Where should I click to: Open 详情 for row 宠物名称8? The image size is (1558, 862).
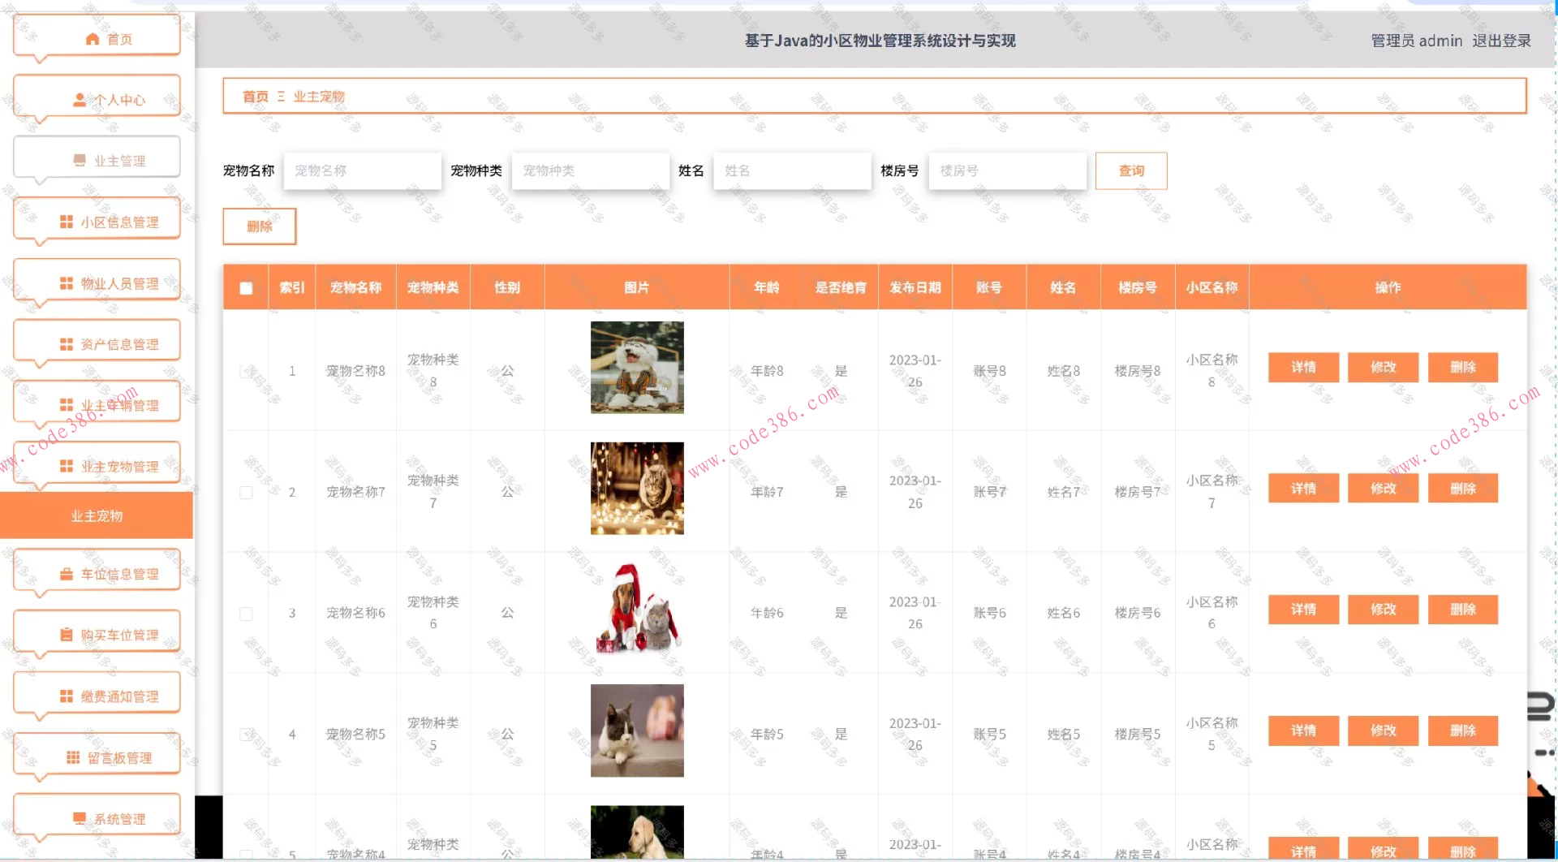pyautogui.click(x=1303, y=367)
